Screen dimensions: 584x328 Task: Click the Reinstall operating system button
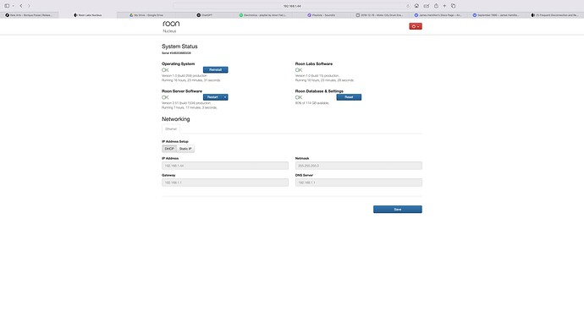click(215, 70)
